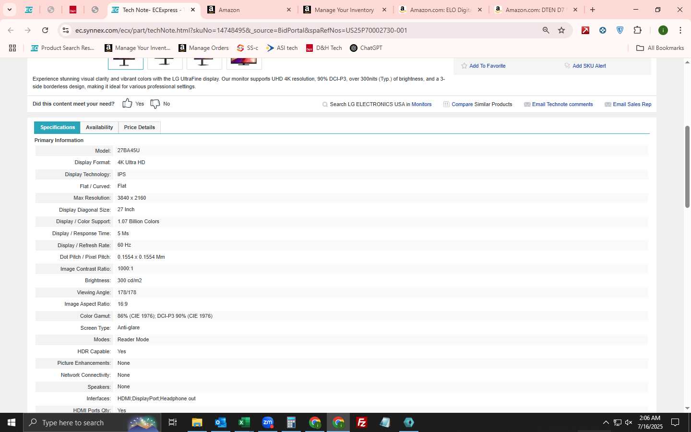
Task: Open the Price Details tab
Action: coord(139,127)
